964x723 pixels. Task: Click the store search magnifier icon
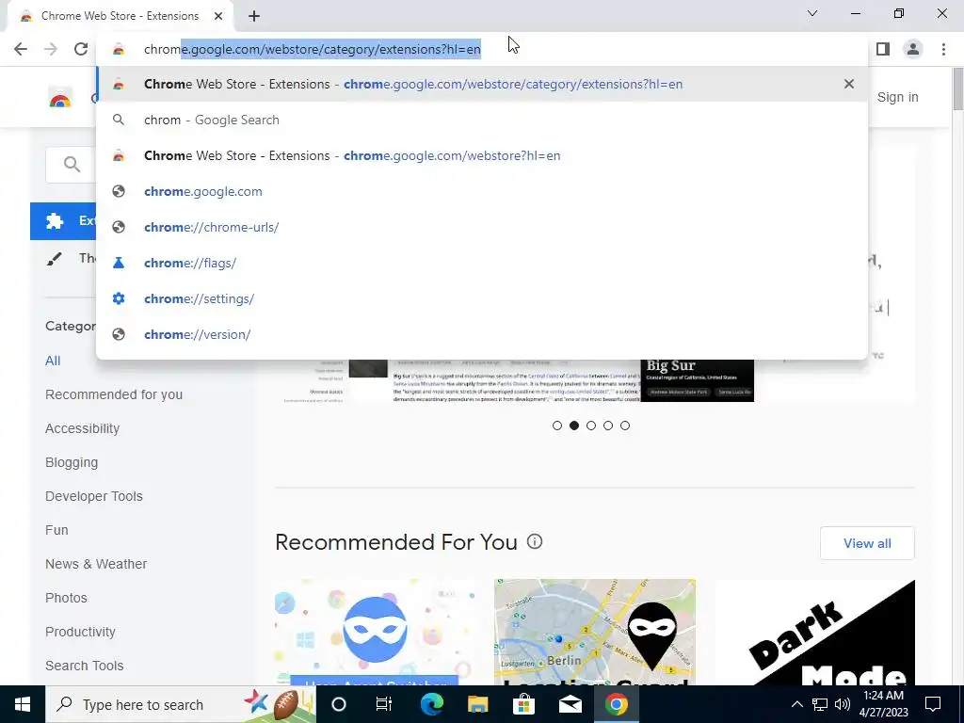click(72, 164)
